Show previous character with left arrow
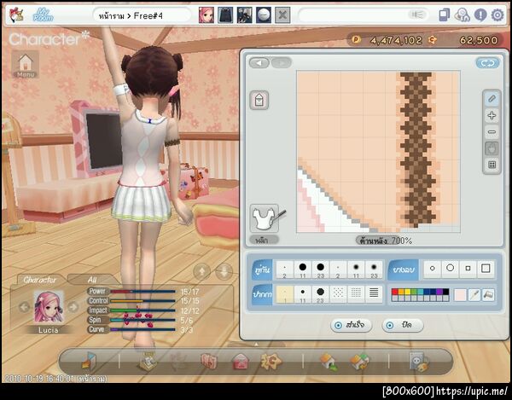Viewport: 512px width, 400px height. 25,307
